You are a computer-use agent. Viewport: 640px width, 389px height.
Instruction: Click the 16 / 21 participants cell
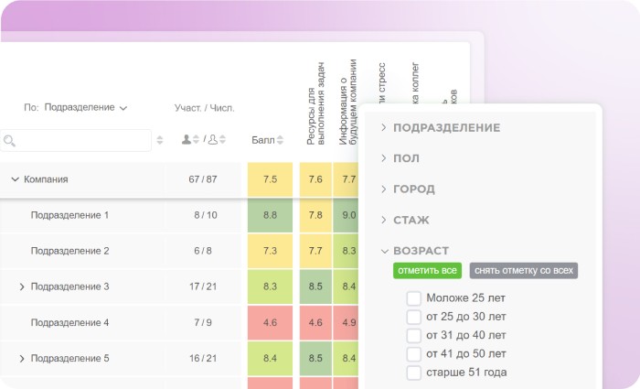coord(203,359)
